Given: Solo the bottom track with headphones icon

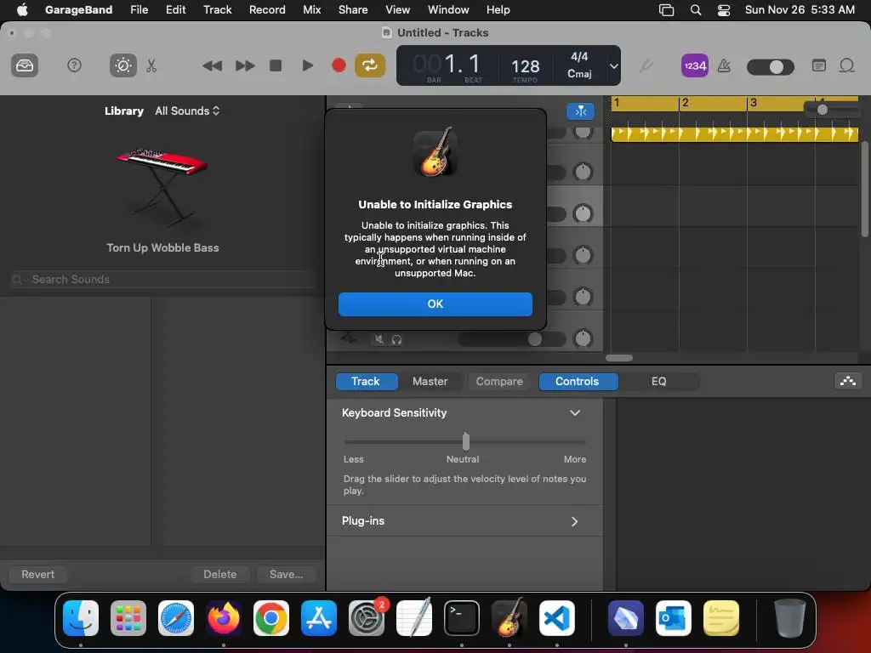Looking at the screenshot, I should click(396, 339).
